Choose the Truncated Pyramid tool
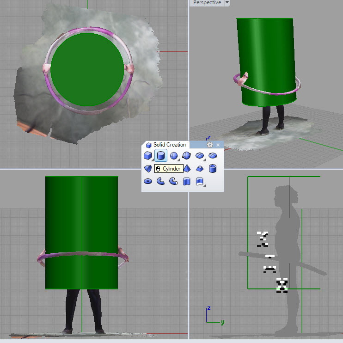 click(x=200, y=169)
